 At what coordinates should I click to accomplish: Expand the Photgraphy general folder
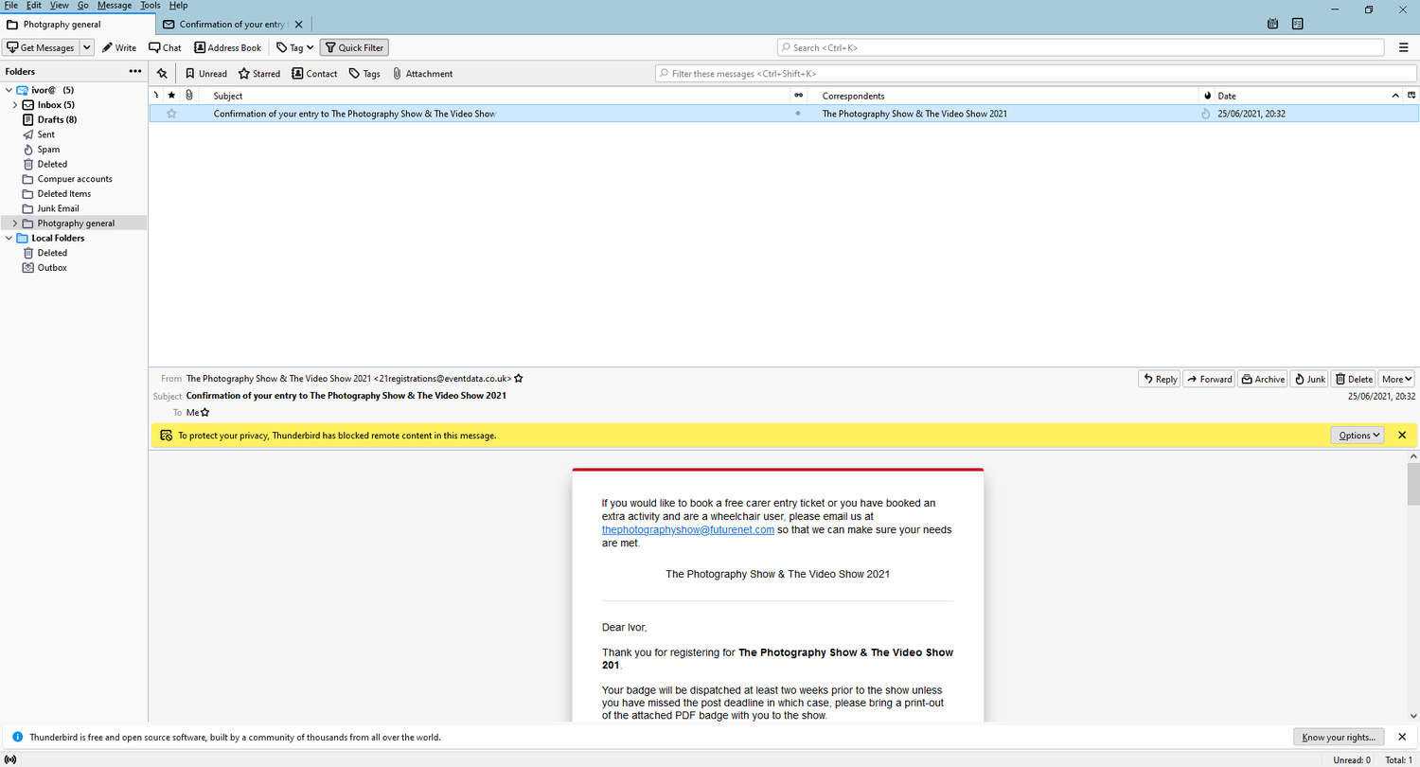15,223
